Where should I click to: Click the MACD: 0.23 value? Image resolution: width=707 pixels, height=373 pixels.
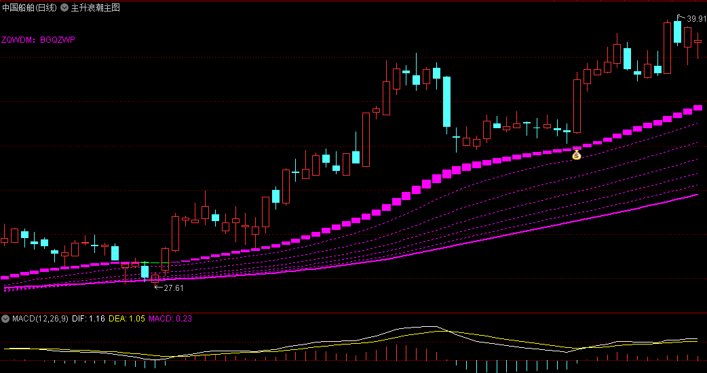pyautogui.click(x=170, y=319)
